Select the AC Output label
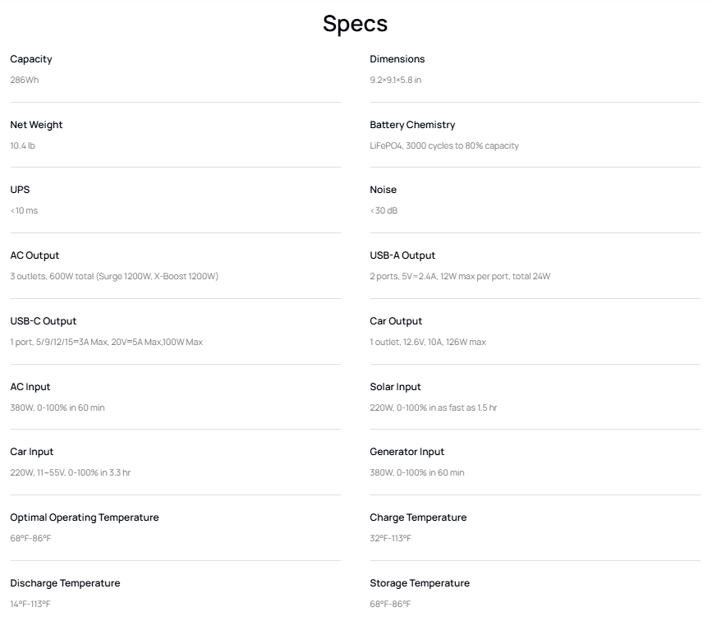Screen dimensions: 712x621 [34, 255]
